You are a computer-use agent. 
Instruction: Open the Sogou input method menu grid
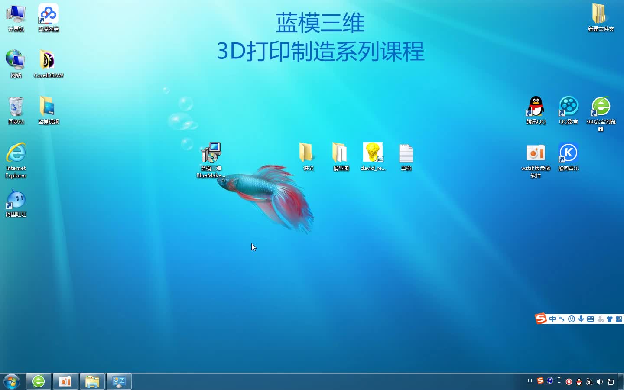pyautogui.click(x=619, y=319)
